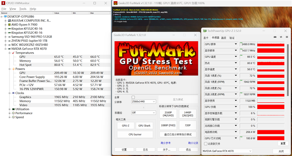The width and height of the screenshot is (292, 156).
Task: Enable the fullscreen checkbox in FurMark
Action: pyautogui.click(x=133, y=97)
